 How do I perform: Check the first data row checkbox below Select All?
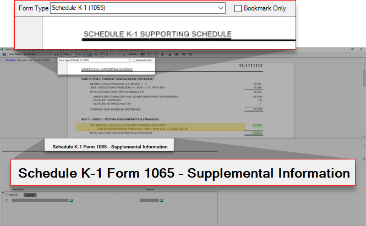click(x=7, y=201)
